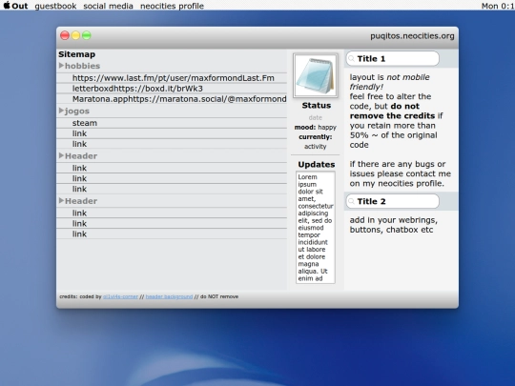This screenshot has height=386, width=515.
Task: Click the Updates heading
Action: pos(317,165)
